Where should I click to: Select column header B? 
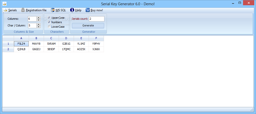36,38
